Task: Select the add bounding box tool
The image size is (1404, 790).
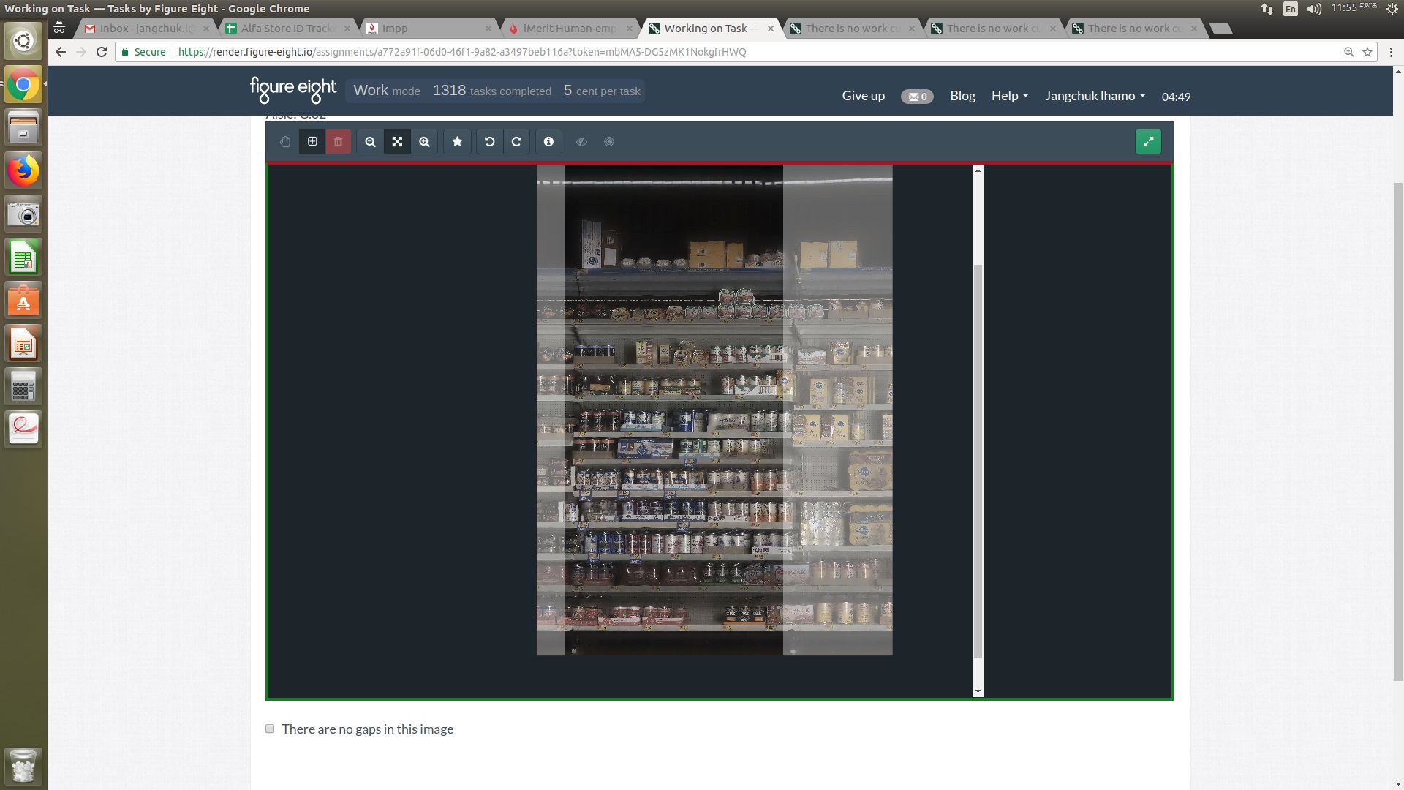Action: pos(312,142)
